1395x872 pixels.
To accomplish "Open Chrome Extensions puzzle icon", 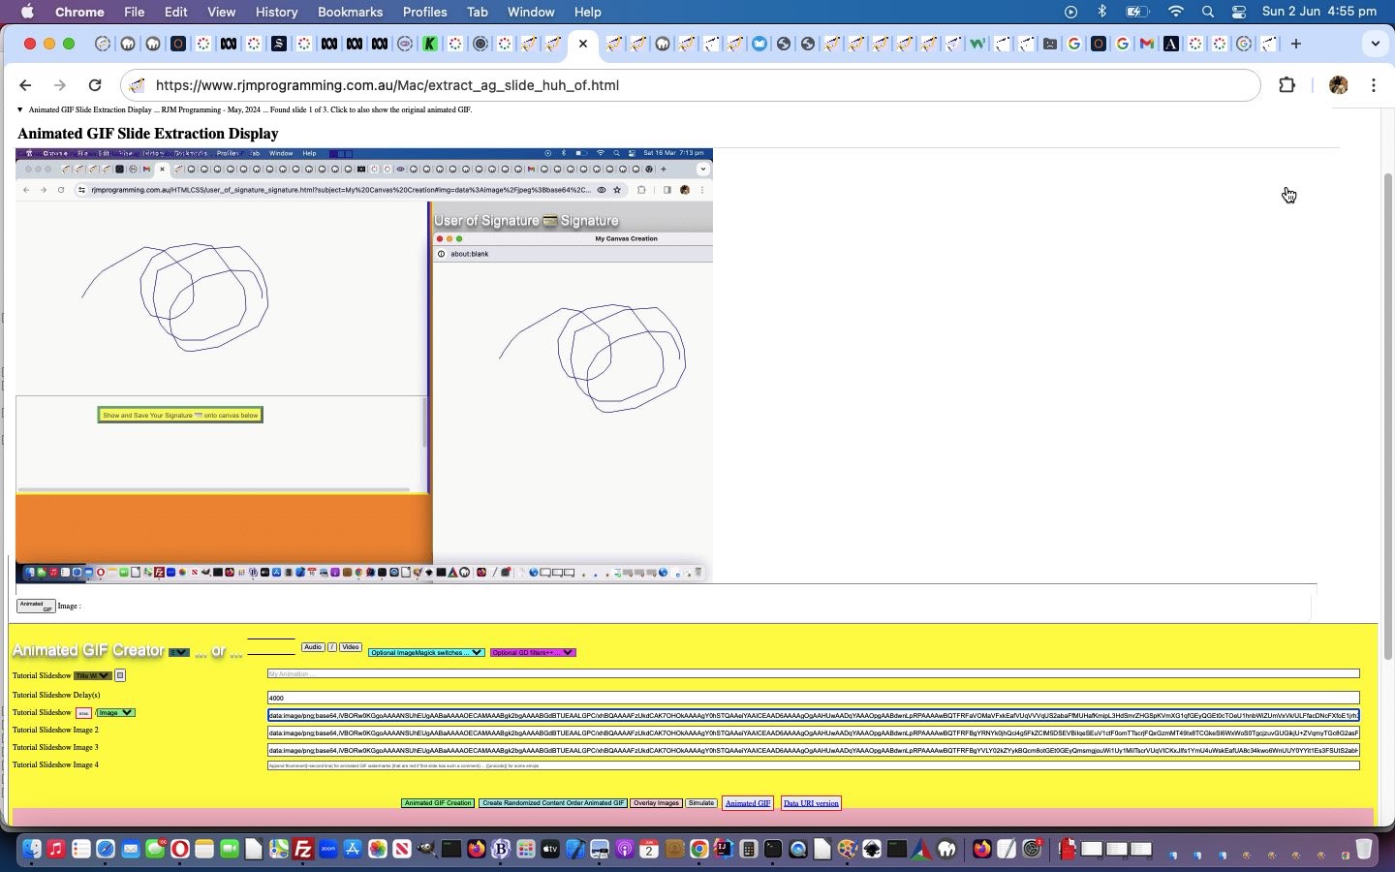I will 1286,85.
